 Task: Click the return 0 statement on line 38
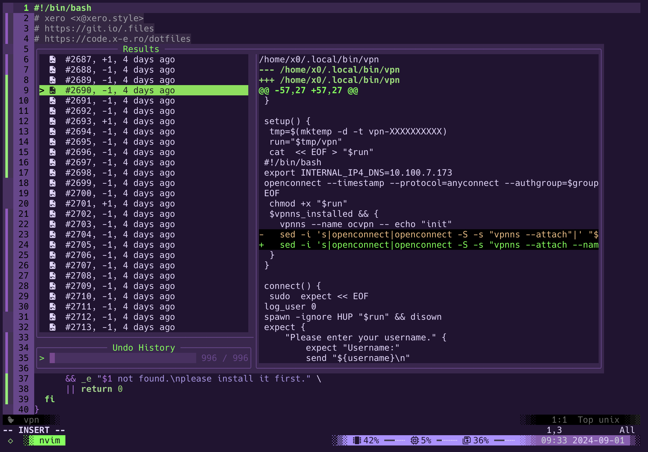101,389
